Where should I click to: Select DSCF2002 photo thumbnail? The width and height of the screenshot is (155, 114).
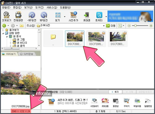point(75,39)
